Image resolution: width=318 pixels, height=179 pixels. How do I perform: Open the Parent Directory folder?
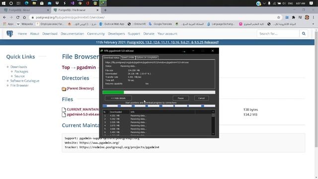(x=80, y=89)
